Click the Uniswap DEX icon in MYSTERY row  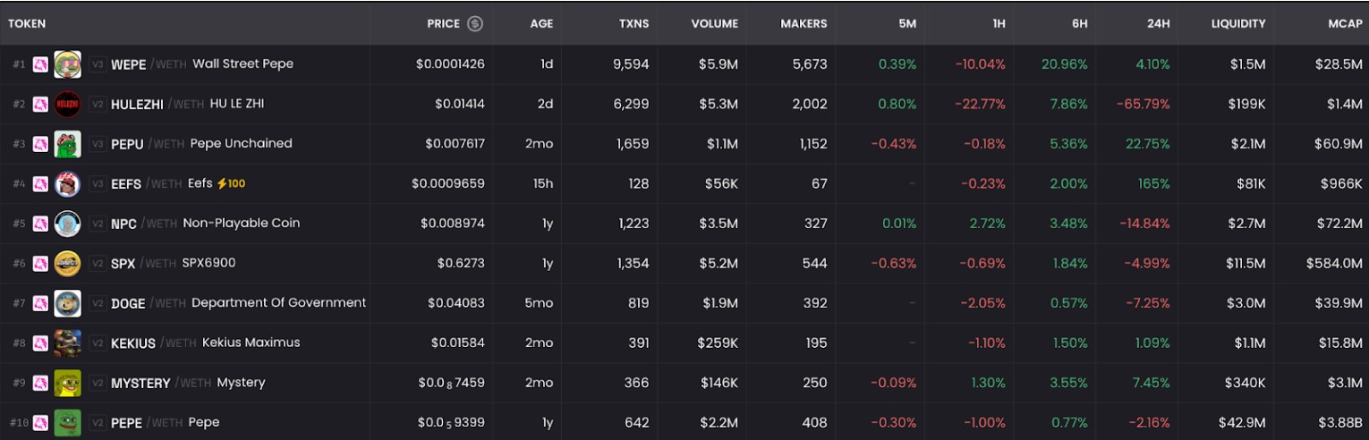click(40, 383)
